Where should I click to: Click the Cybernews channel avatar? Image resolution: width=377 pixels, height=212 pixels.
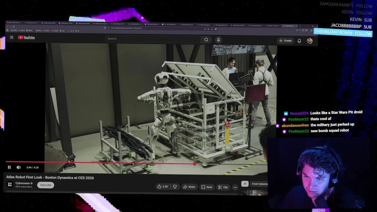[10, 185]
